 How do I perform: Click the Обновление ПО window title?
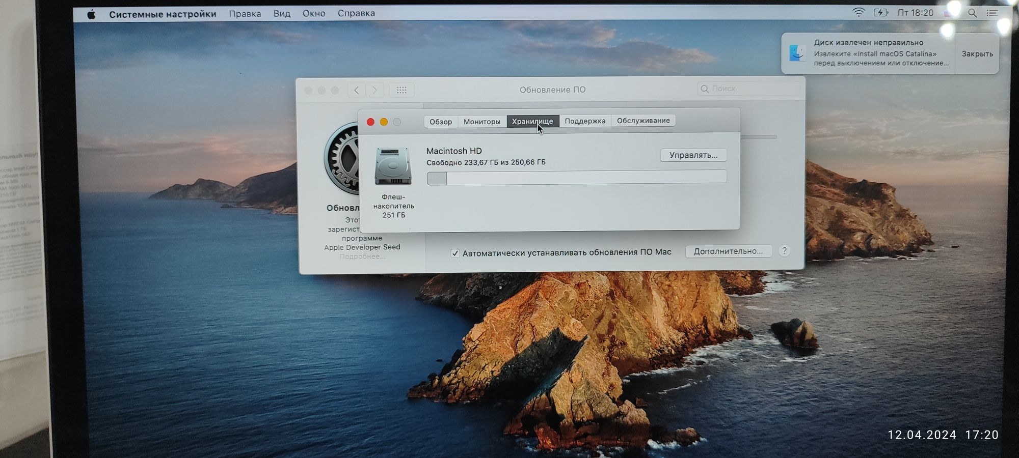[x=552, y=90]
